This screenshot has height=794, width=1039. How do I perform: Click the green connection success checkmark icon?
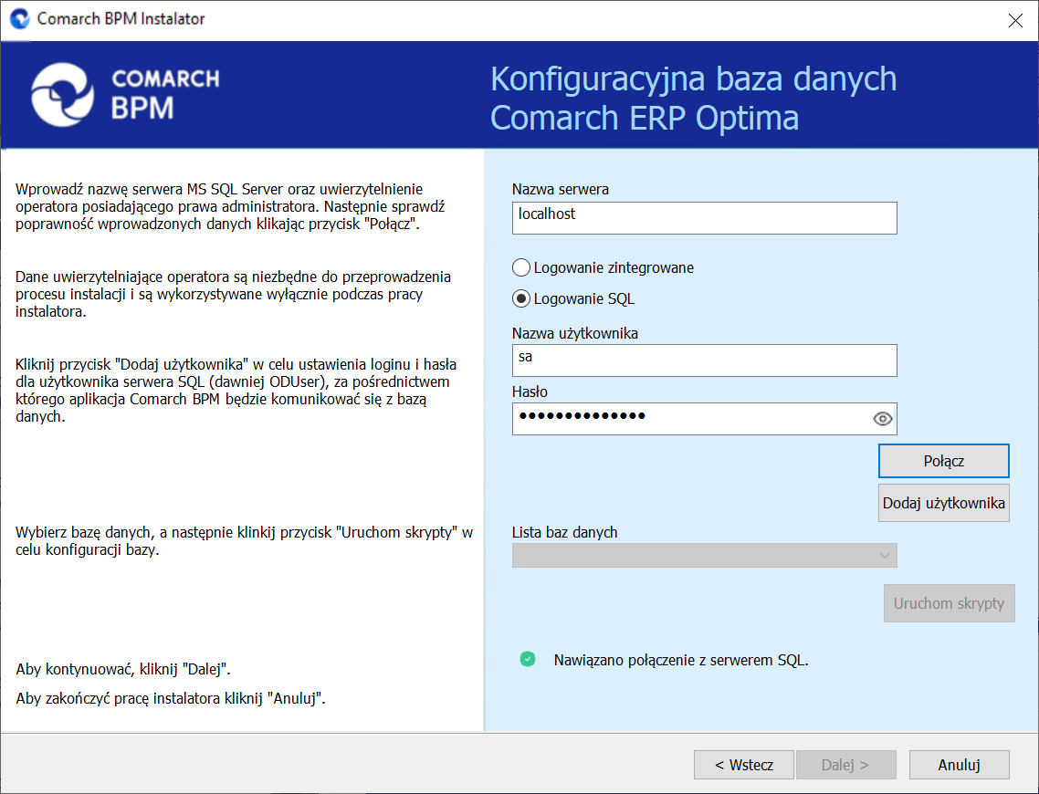click(528, 659)
